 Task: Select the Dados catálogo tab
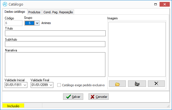(x=15, y=12)
